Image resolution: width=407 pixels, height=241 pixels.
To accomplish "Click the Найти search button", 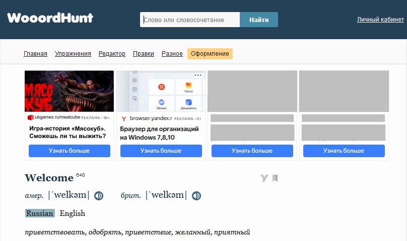I will pos(259,20).
